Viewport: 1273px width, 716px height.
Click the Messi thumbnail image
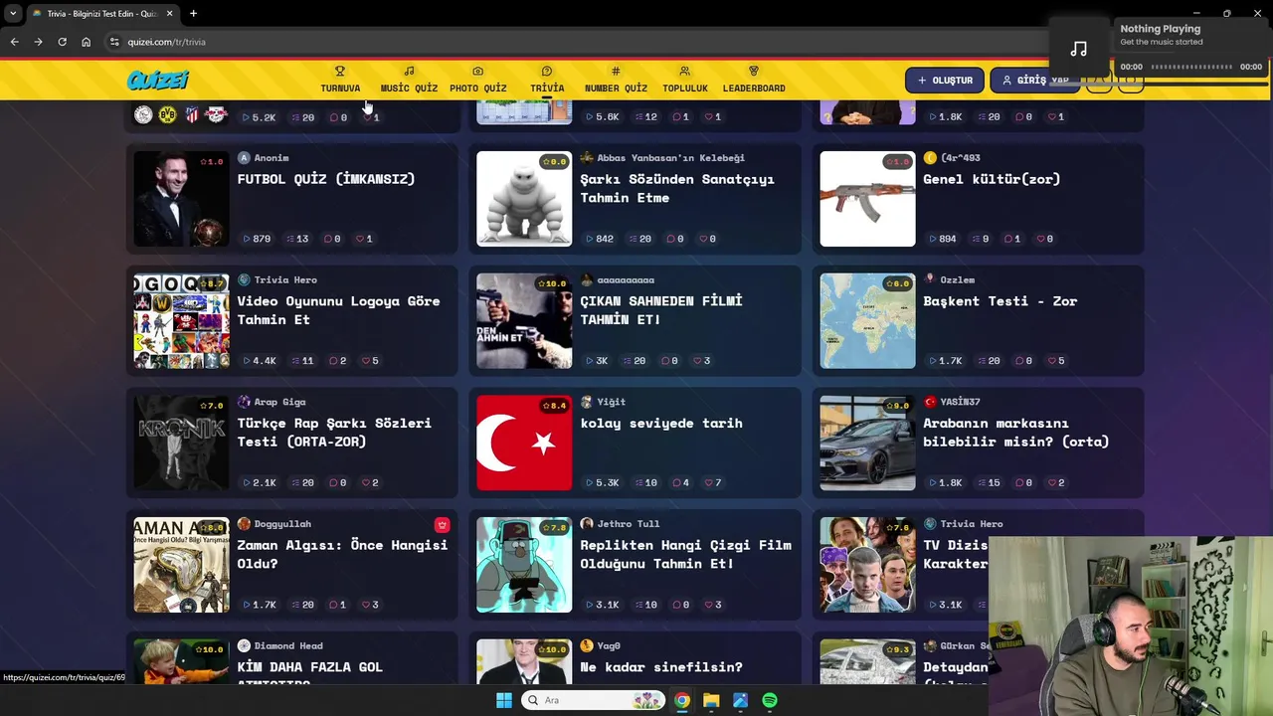tap(181, 199)
